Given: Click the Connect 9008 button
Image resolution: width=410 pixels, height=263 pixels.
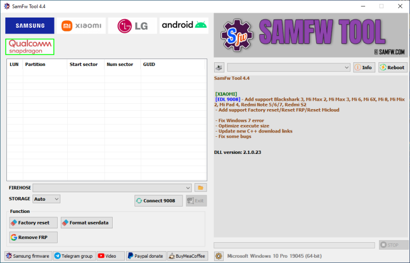Looking at the screenshot, I should pos(159,201).
